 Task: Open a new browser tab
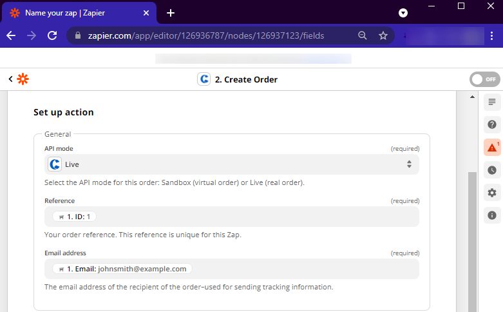[x=171, y=13]
